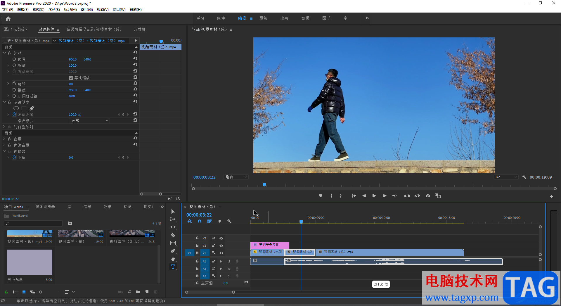Select the Type (T) tool

pyautogui.click(x=173, y=267)
